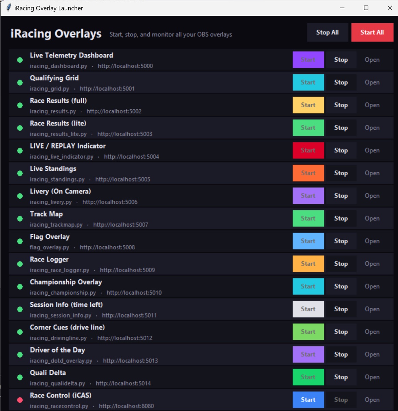398x411 pixels.
Task: Start the Driver of the Day overlay
Action: point(308,354)
